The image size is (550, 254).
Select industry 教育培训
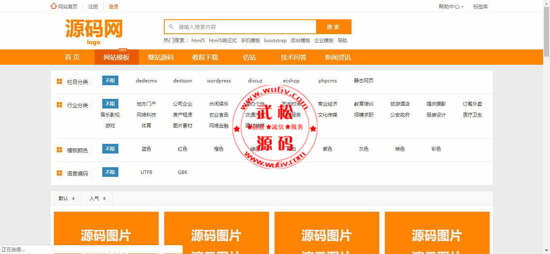point(364,104)
